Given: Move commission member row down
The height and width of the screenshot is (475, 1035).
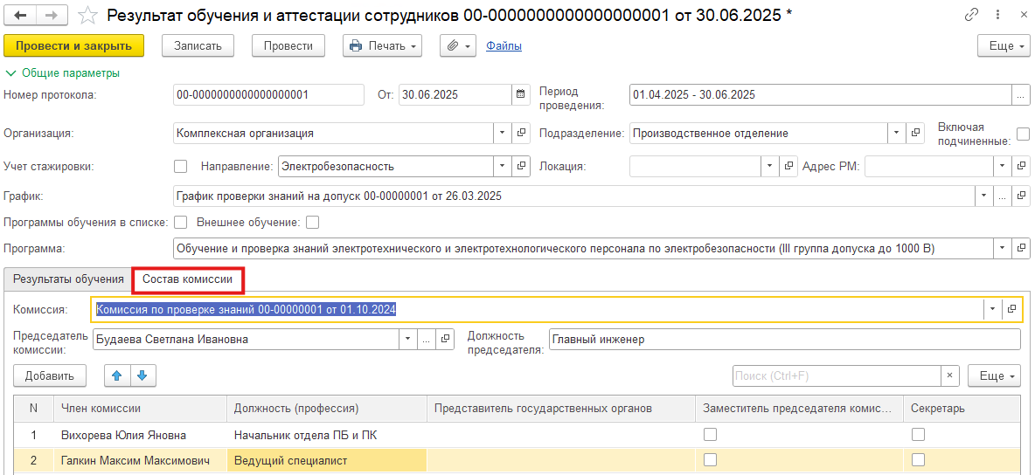Looking at the screenshot, I should coord(142,375).
